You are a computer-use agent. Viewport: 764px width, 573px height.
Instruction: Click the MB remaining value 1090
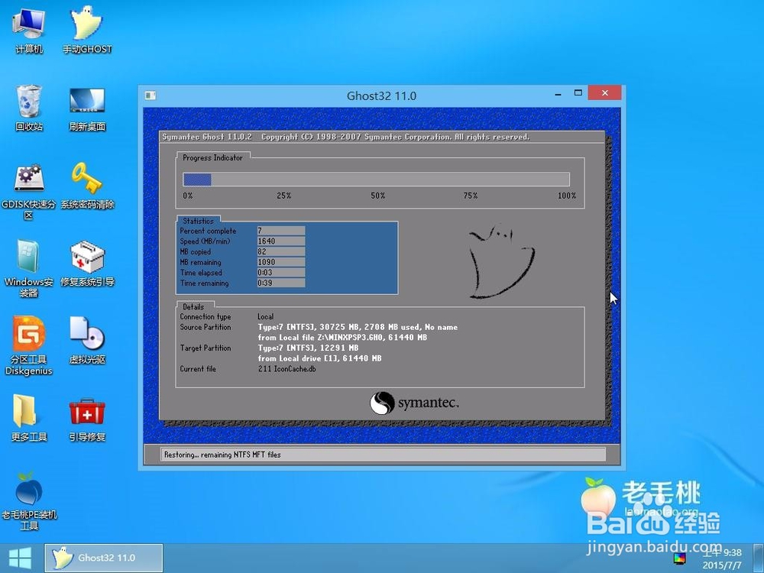(281, 262)
